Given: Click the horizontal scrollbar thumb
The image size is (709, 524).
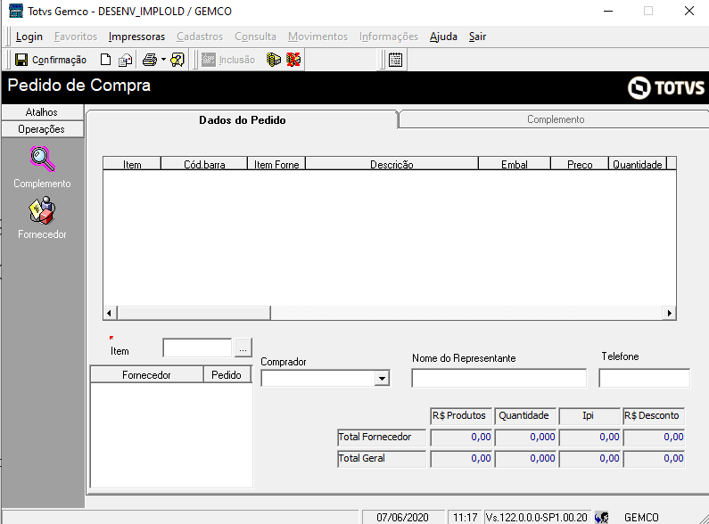Looking at the screenshot, I should coord(194,313).
